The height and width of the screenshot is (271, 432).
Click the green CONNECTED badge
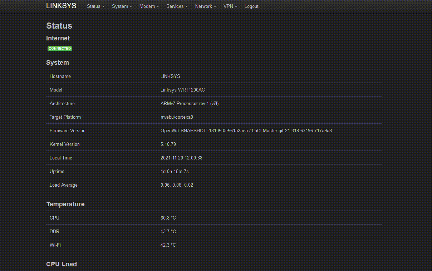[x=60, y=48]
